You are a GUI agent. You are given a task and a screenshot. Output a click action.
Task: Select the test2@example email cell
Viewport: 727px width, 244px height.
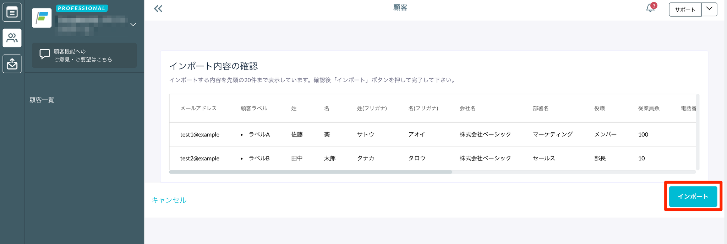point(200,158)
